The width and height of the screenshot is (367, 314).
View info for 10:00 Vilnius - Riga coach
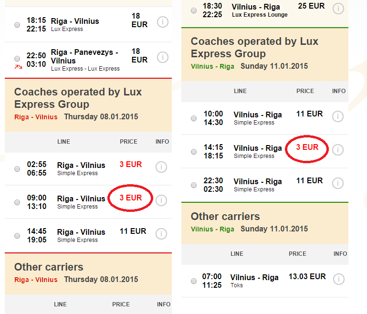338,116
